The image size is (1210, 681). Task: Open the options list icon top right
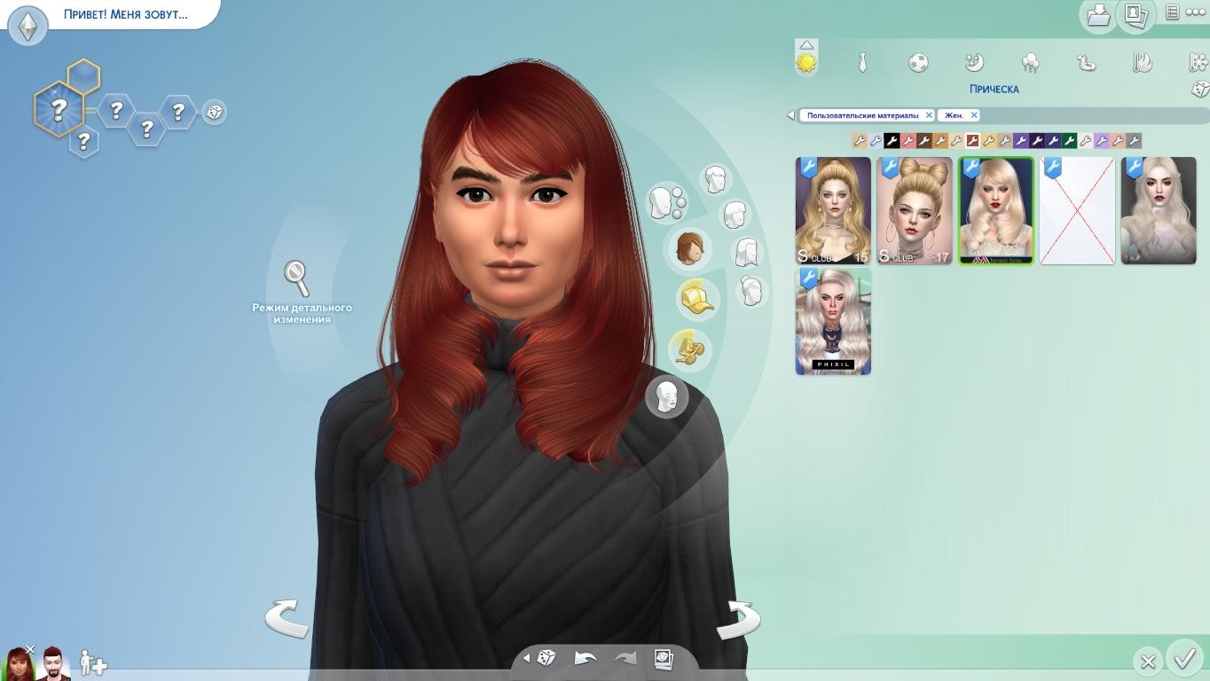click(1172, 12)
